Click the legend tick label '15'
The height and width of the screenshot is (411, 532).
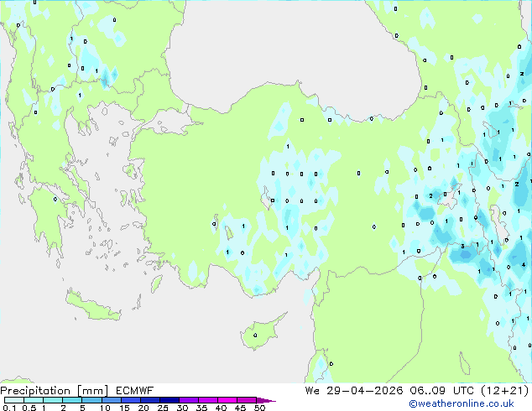click(x=124, y=408)
